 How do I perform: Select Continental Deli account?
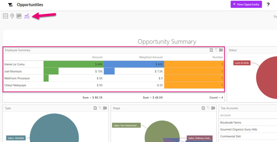pos(230,136)
